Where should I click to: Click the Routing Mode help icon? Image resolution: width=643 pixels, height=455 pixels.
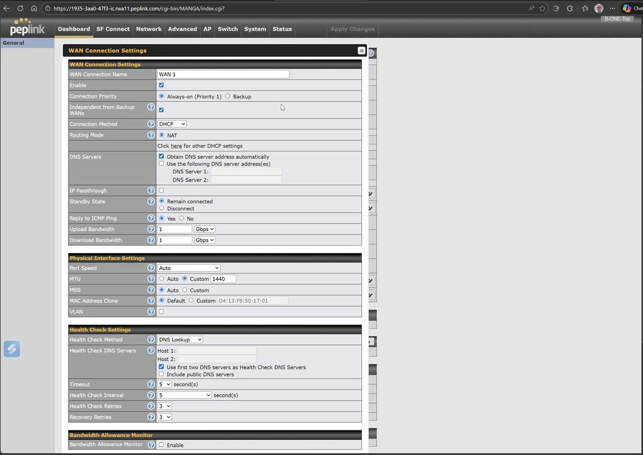(x=151, y=135)
